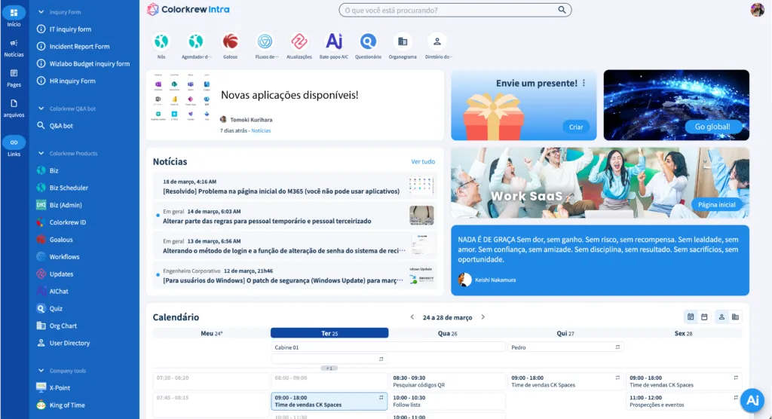772x419 pixels.
Task: Click the Página inicial button
Action: 716,204
